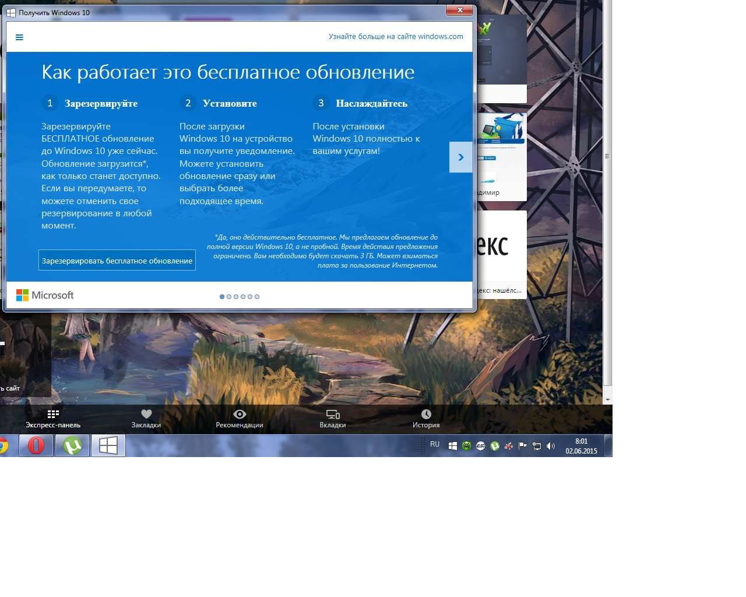Open Вкладки in Opera's bottom bar
The image size is (746, 597).
pos(333,419)
